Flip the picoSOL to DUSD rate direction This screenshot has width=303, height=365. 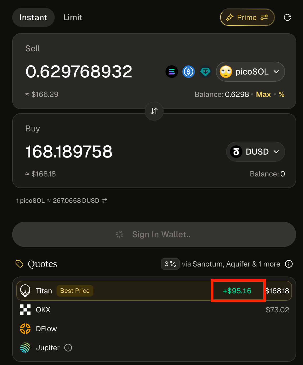105,201
